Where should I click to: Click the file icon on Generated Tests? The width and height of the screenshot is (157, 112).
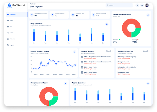(x=73, y=15)
